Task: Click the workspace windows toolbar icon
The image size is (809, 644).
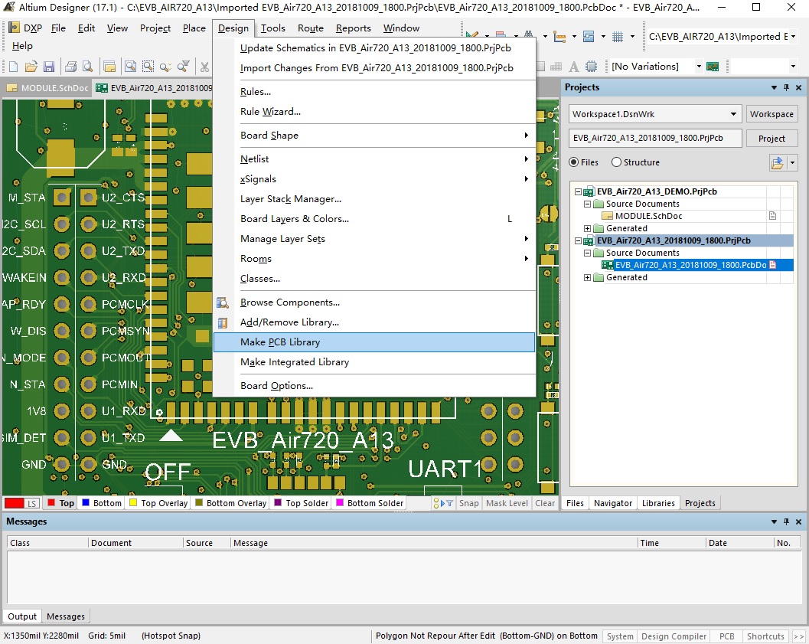Action: click(x=109, y=67)
